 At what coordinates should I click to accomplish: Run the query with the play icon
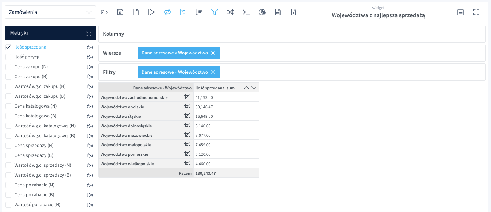pyautogui.click(x=151, y=12)
